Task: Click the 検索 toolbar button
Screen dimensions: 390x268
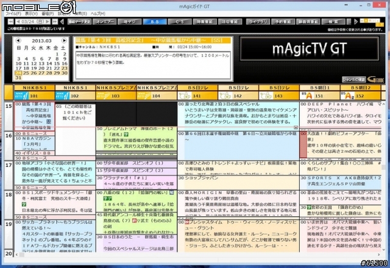Action: (333, 22)
